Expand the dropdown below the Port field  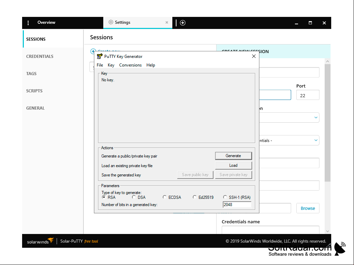pyautogui.click(x=316, y=118)
